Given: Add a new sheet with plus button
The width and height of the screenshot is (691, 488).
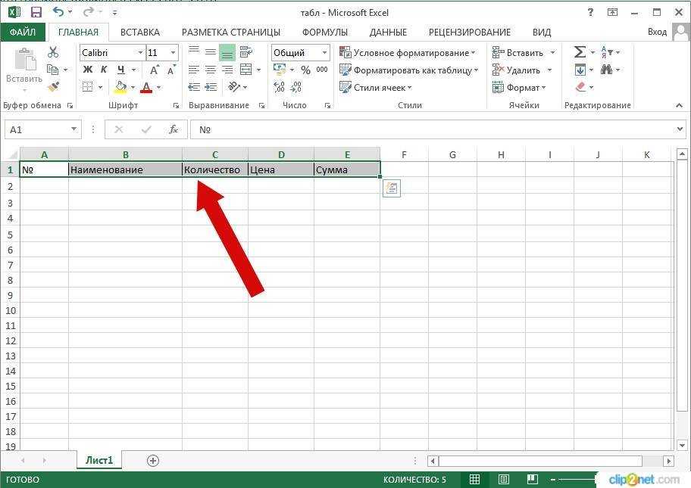Looking at the screenshot, I should [152, 461].
